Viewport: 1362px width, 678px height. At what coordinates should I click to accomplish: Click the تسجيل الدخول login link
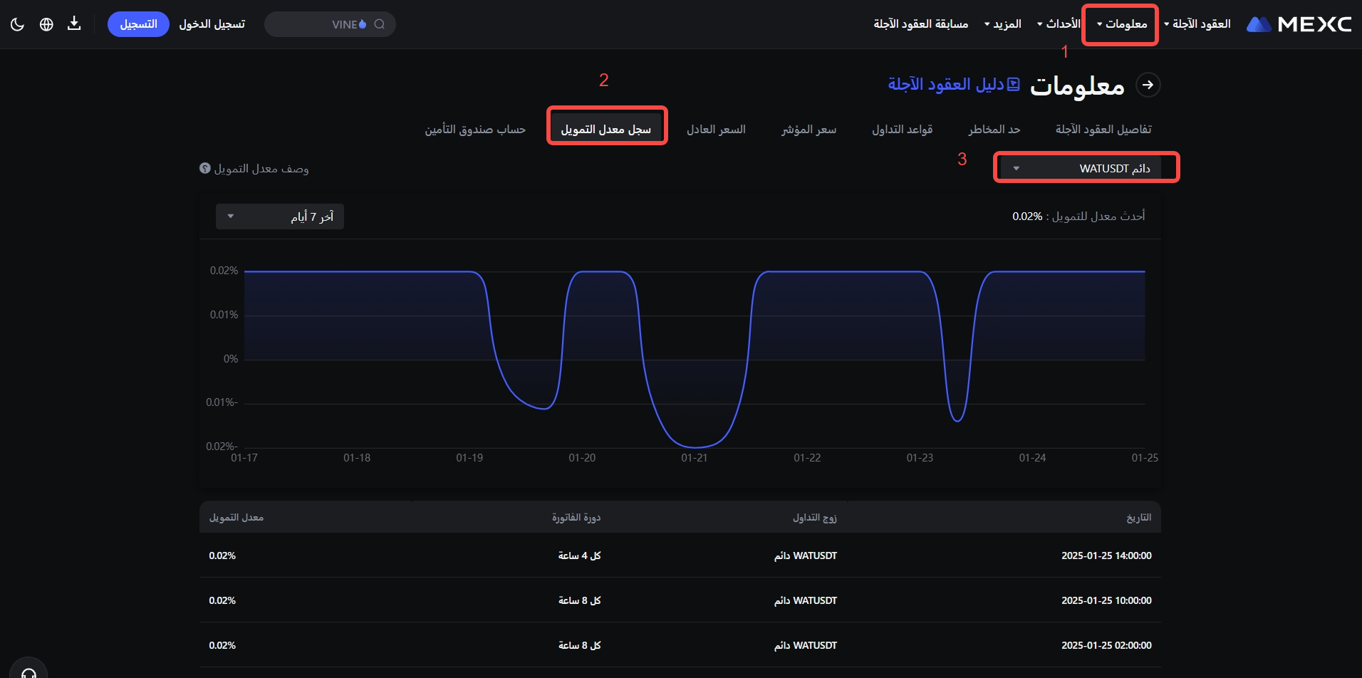(212, 24)
